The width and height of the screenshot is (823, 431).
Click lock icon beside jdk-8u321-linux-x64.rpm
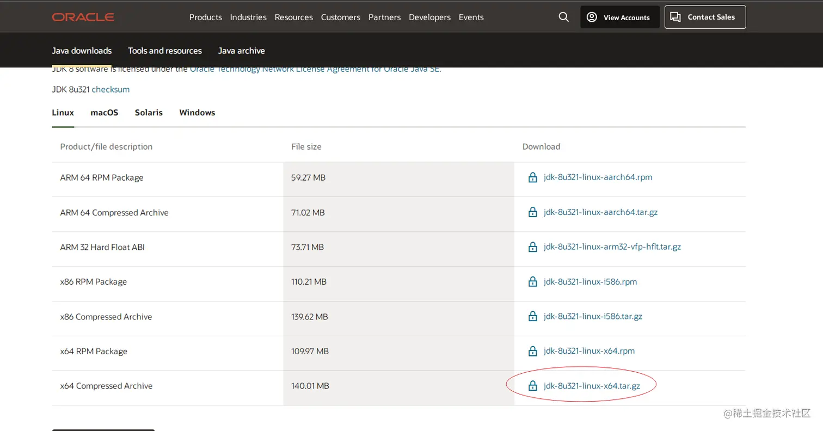click(x=533, y=351)
